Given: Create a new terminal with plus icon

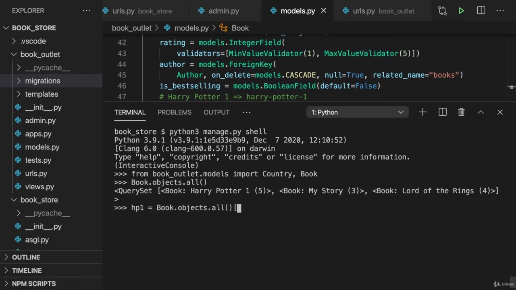Looking at the screenshot, I should point(422,112).
